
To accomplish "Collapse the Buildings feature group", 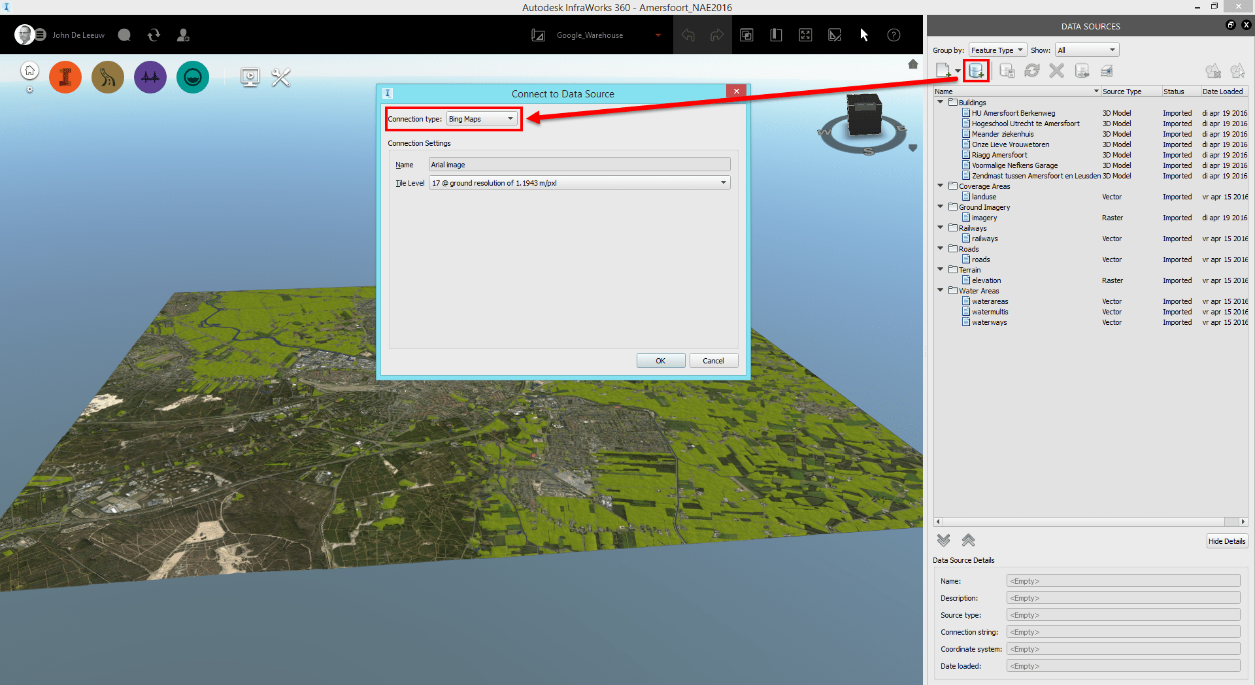I will coord(941,102).
